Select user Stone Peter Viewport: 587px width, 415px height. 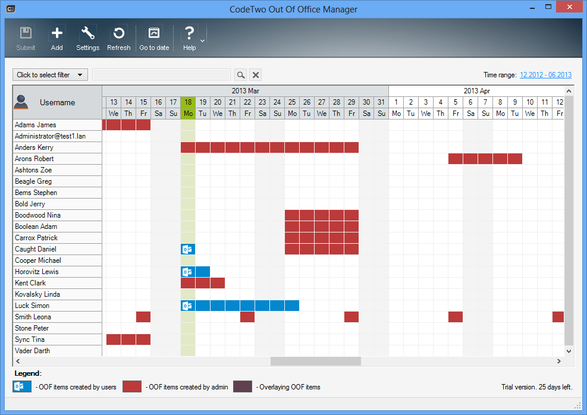[x=57, y=328]
